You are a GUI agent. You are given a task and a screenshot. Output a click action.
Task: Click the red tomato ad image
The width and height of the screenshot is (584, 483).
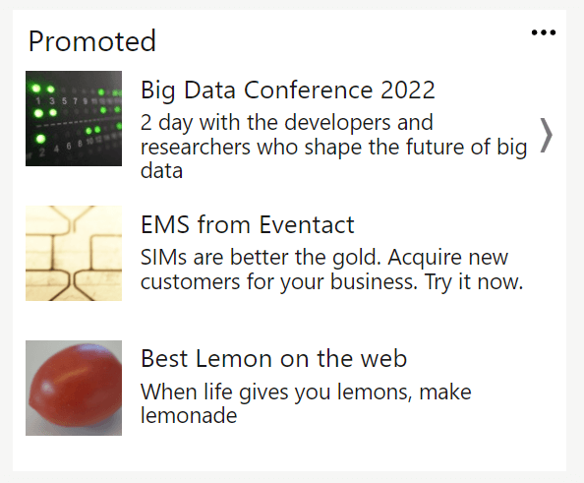click(x=74, y=388)
